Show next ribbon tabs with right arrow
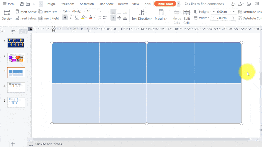 pyautogui.click(x=178, y=4)
